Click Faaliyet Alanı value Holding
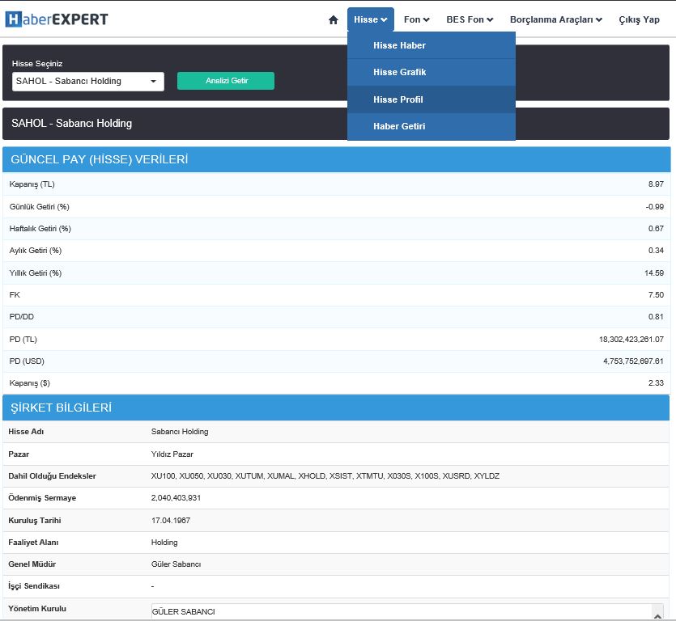 [x=164, y=543]
